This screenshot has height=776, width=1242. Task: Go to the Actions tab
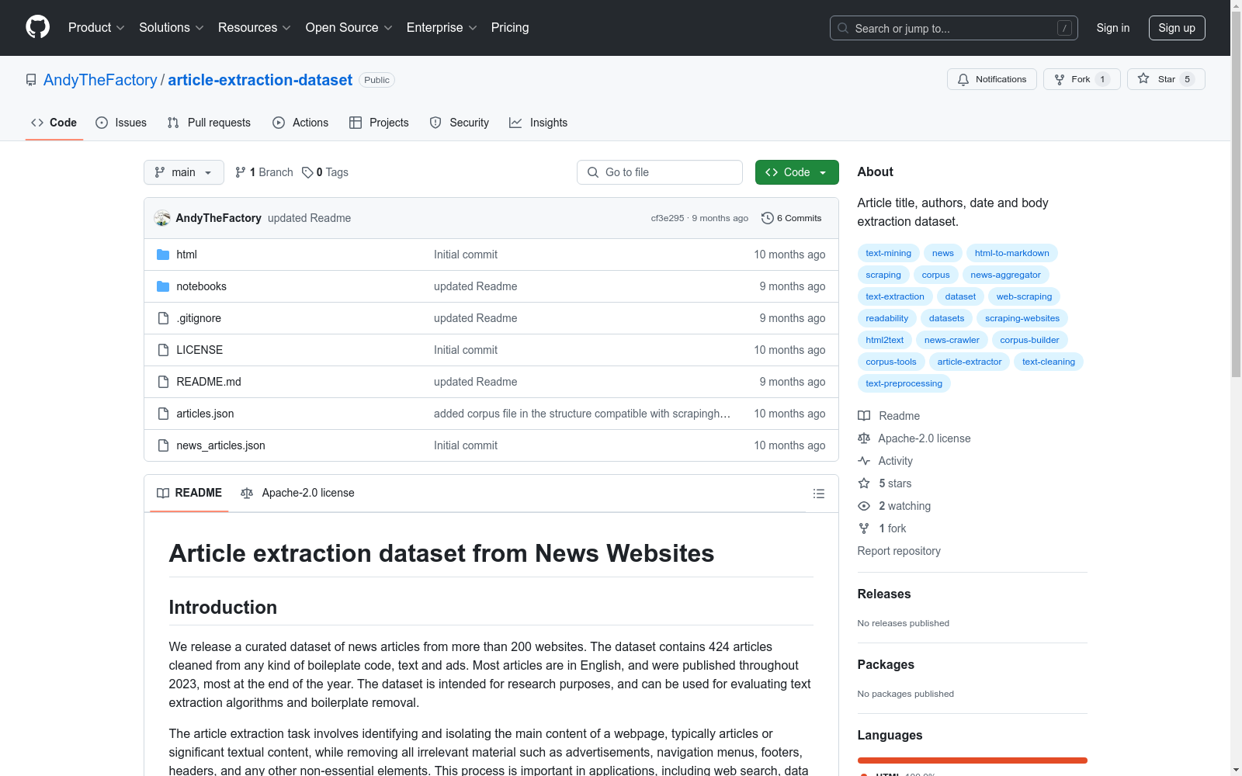coord(300,123)
